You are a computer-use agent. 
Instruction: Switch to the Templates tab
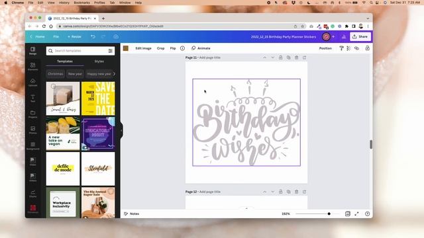(x=65, y=61)
